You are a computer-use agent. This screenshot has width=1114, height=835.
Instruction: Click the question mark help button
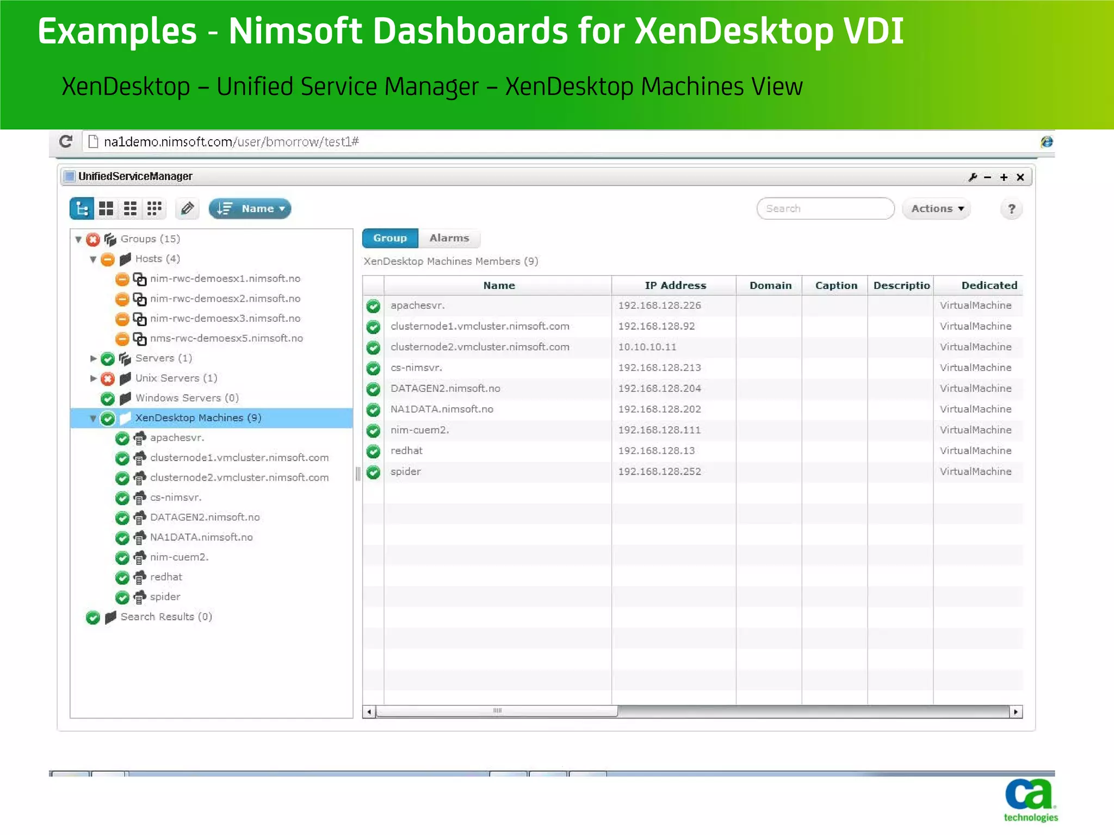1011,209
